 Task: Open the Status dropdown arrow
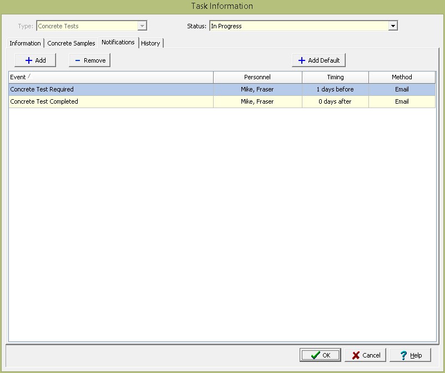pyautogui.click(x=393, y=26)
